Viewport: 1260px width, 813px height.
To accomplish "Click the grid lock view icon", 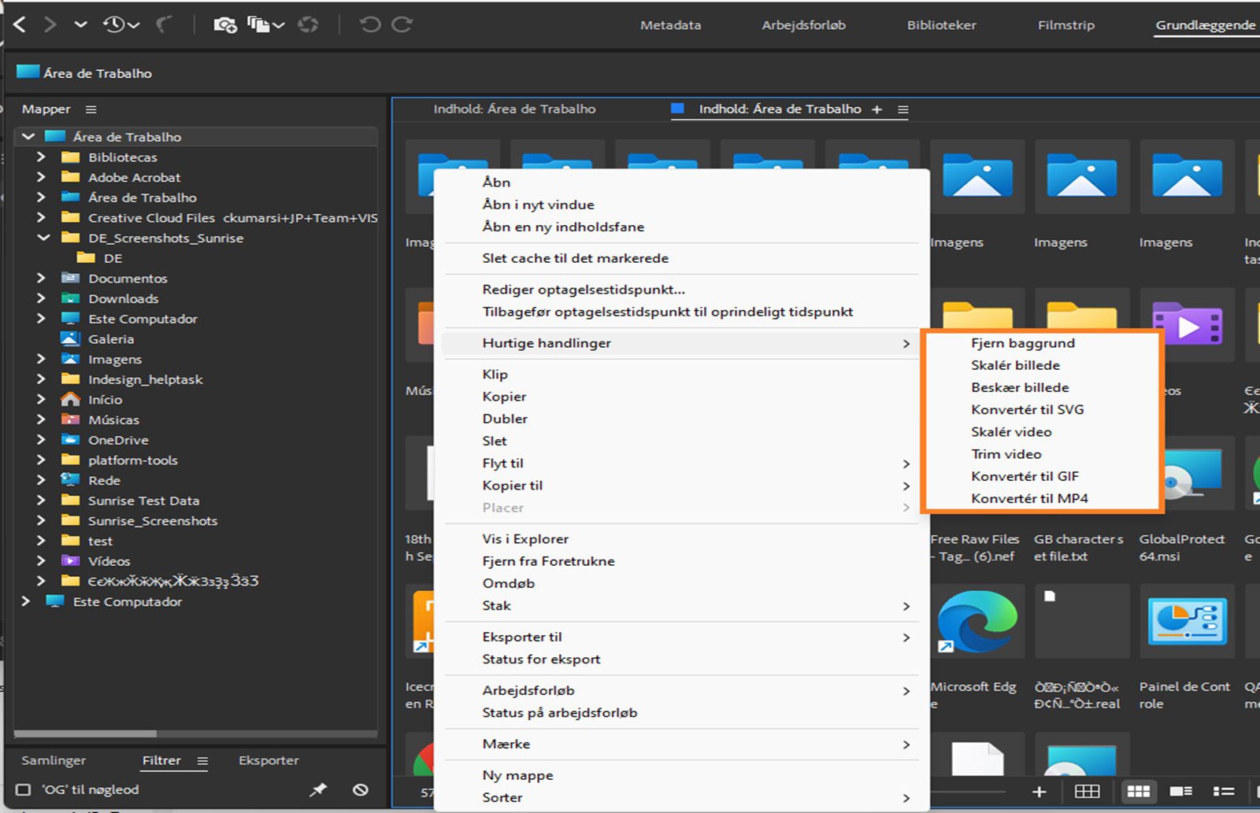I will pos(1088,791).
